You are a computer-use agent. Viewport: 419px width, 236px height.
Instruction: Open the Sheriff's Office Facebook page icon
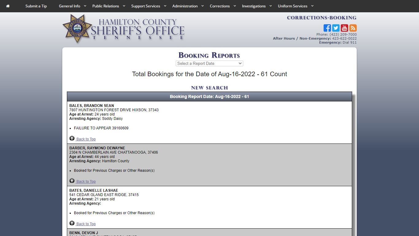tap(327, 28)
